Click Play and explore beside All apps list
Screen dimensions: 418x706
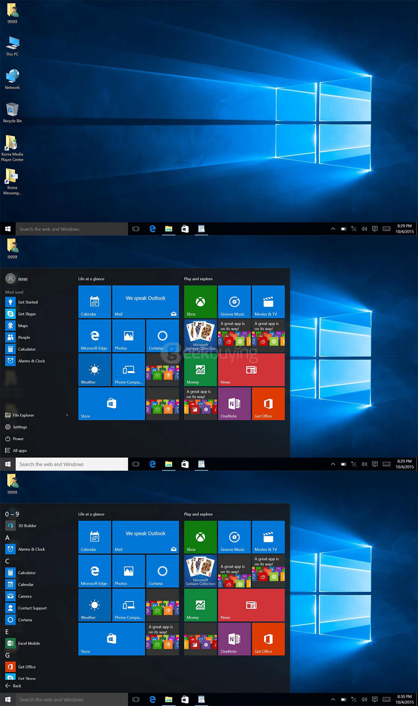pyautogui.click(x=198, y=514)
